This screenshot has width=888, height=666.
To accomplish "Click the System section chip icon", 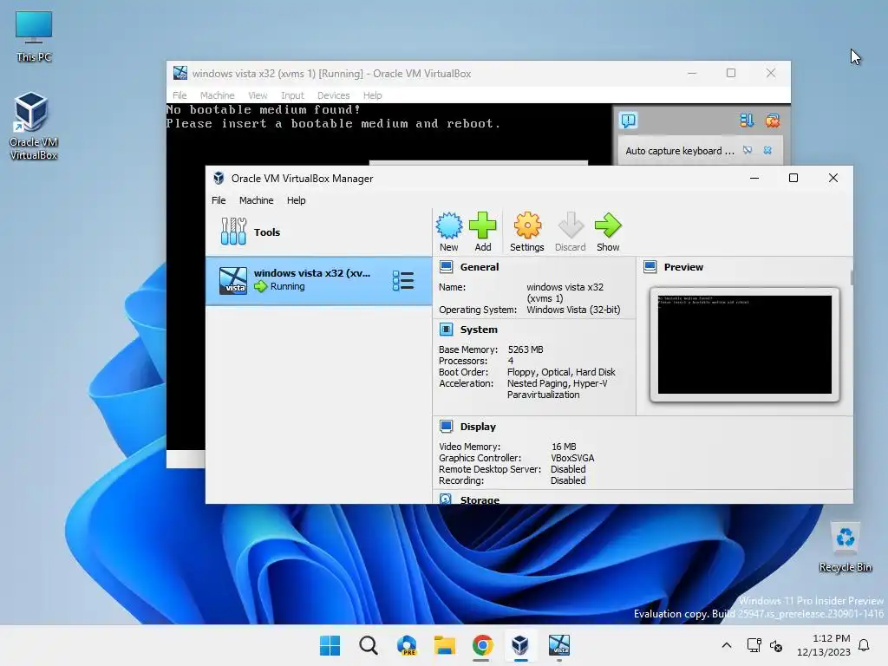I will (x=447, y=329).
